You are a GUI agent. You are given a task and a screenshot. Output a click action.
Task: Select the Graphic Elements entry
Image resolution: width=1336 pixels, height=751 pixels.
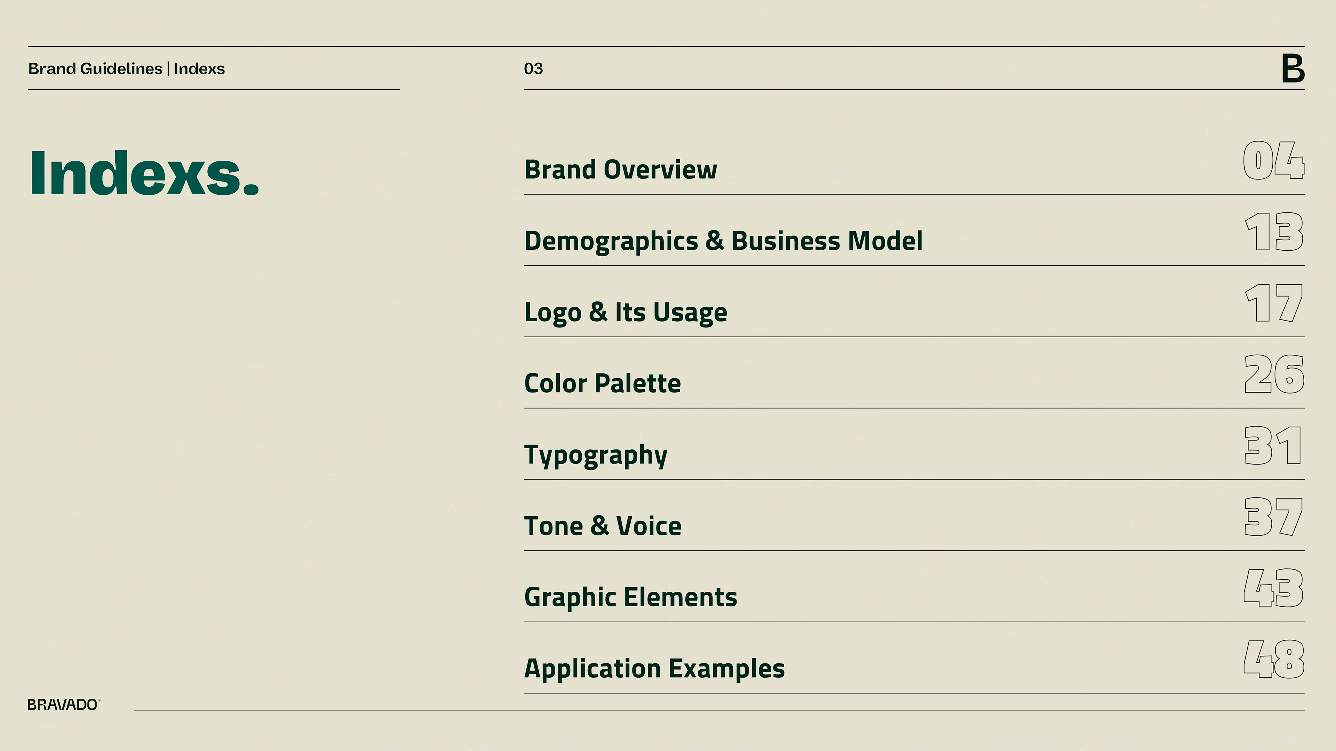click(630, 597)
